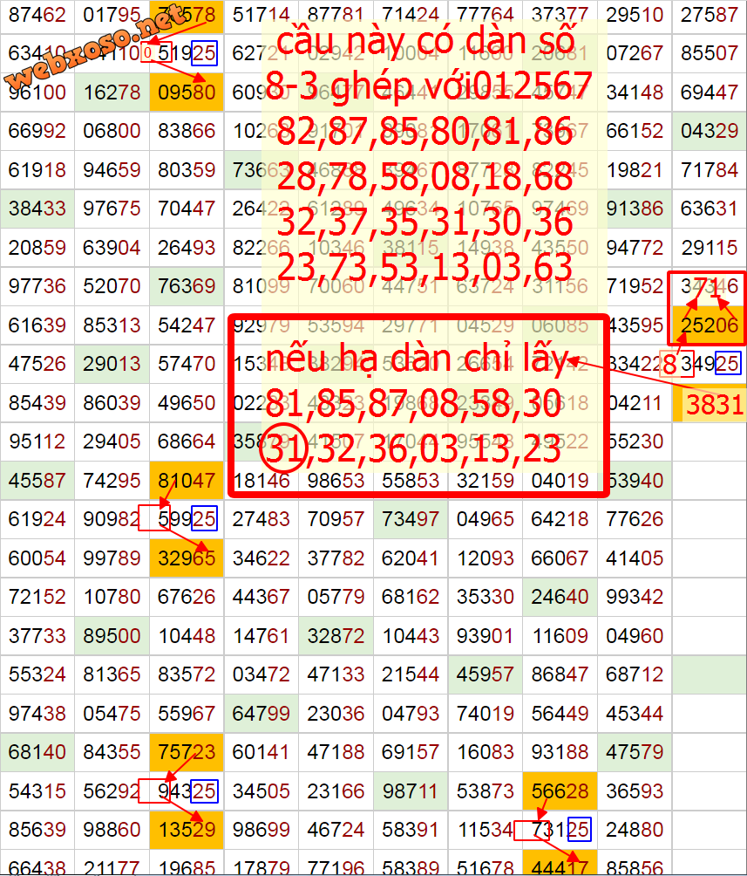
Task: Click the cell showing 27587
Action: (709, 15)
